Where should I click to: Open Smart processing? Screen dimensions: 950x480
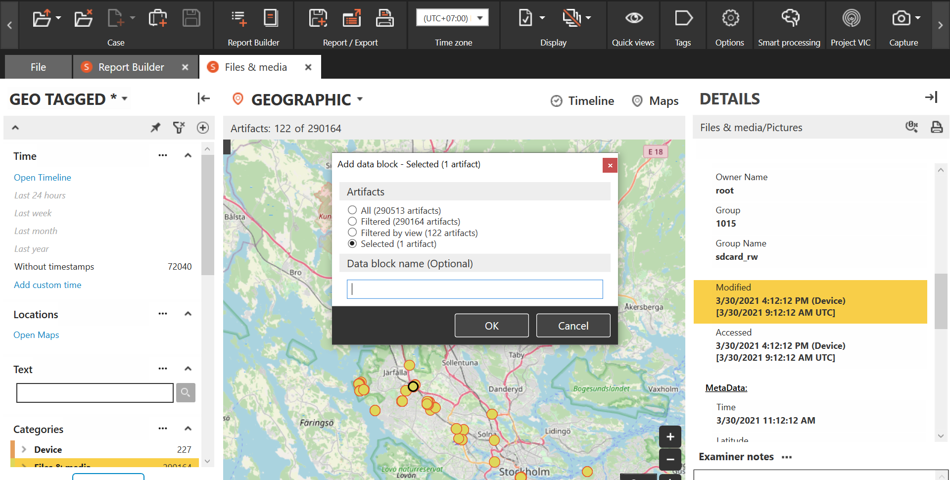tap(789, 18)
